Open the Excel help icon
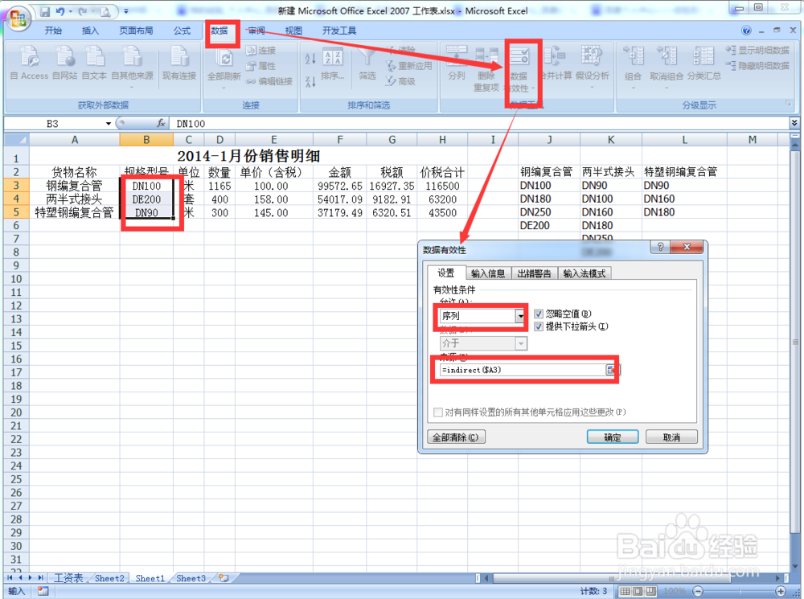This screenshot has height=599, width=804. (747, 31)
